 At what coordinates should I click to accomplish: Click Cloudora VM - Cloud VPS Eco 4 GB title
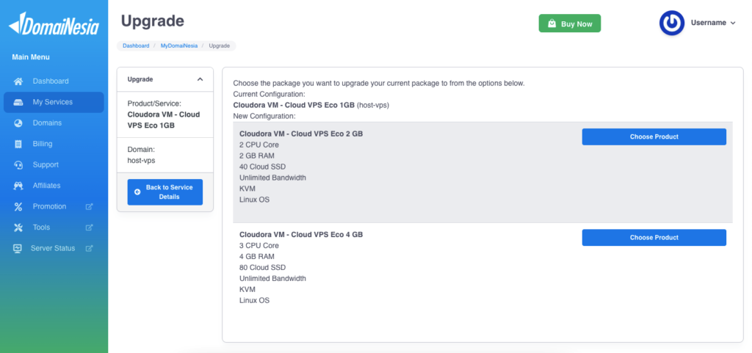[x=301, y=235]
